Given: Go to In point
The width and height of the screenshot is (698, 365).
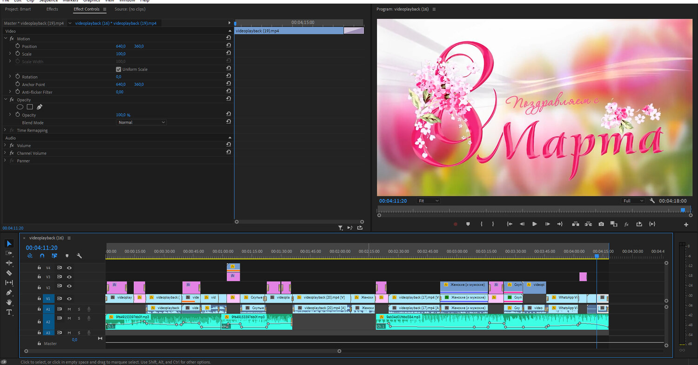Looking at the screenshot, I should click(x=509, y=224).
